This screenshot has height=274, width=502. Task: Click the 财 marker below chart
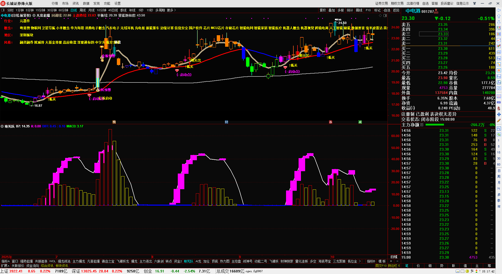(x=226, y=122)
